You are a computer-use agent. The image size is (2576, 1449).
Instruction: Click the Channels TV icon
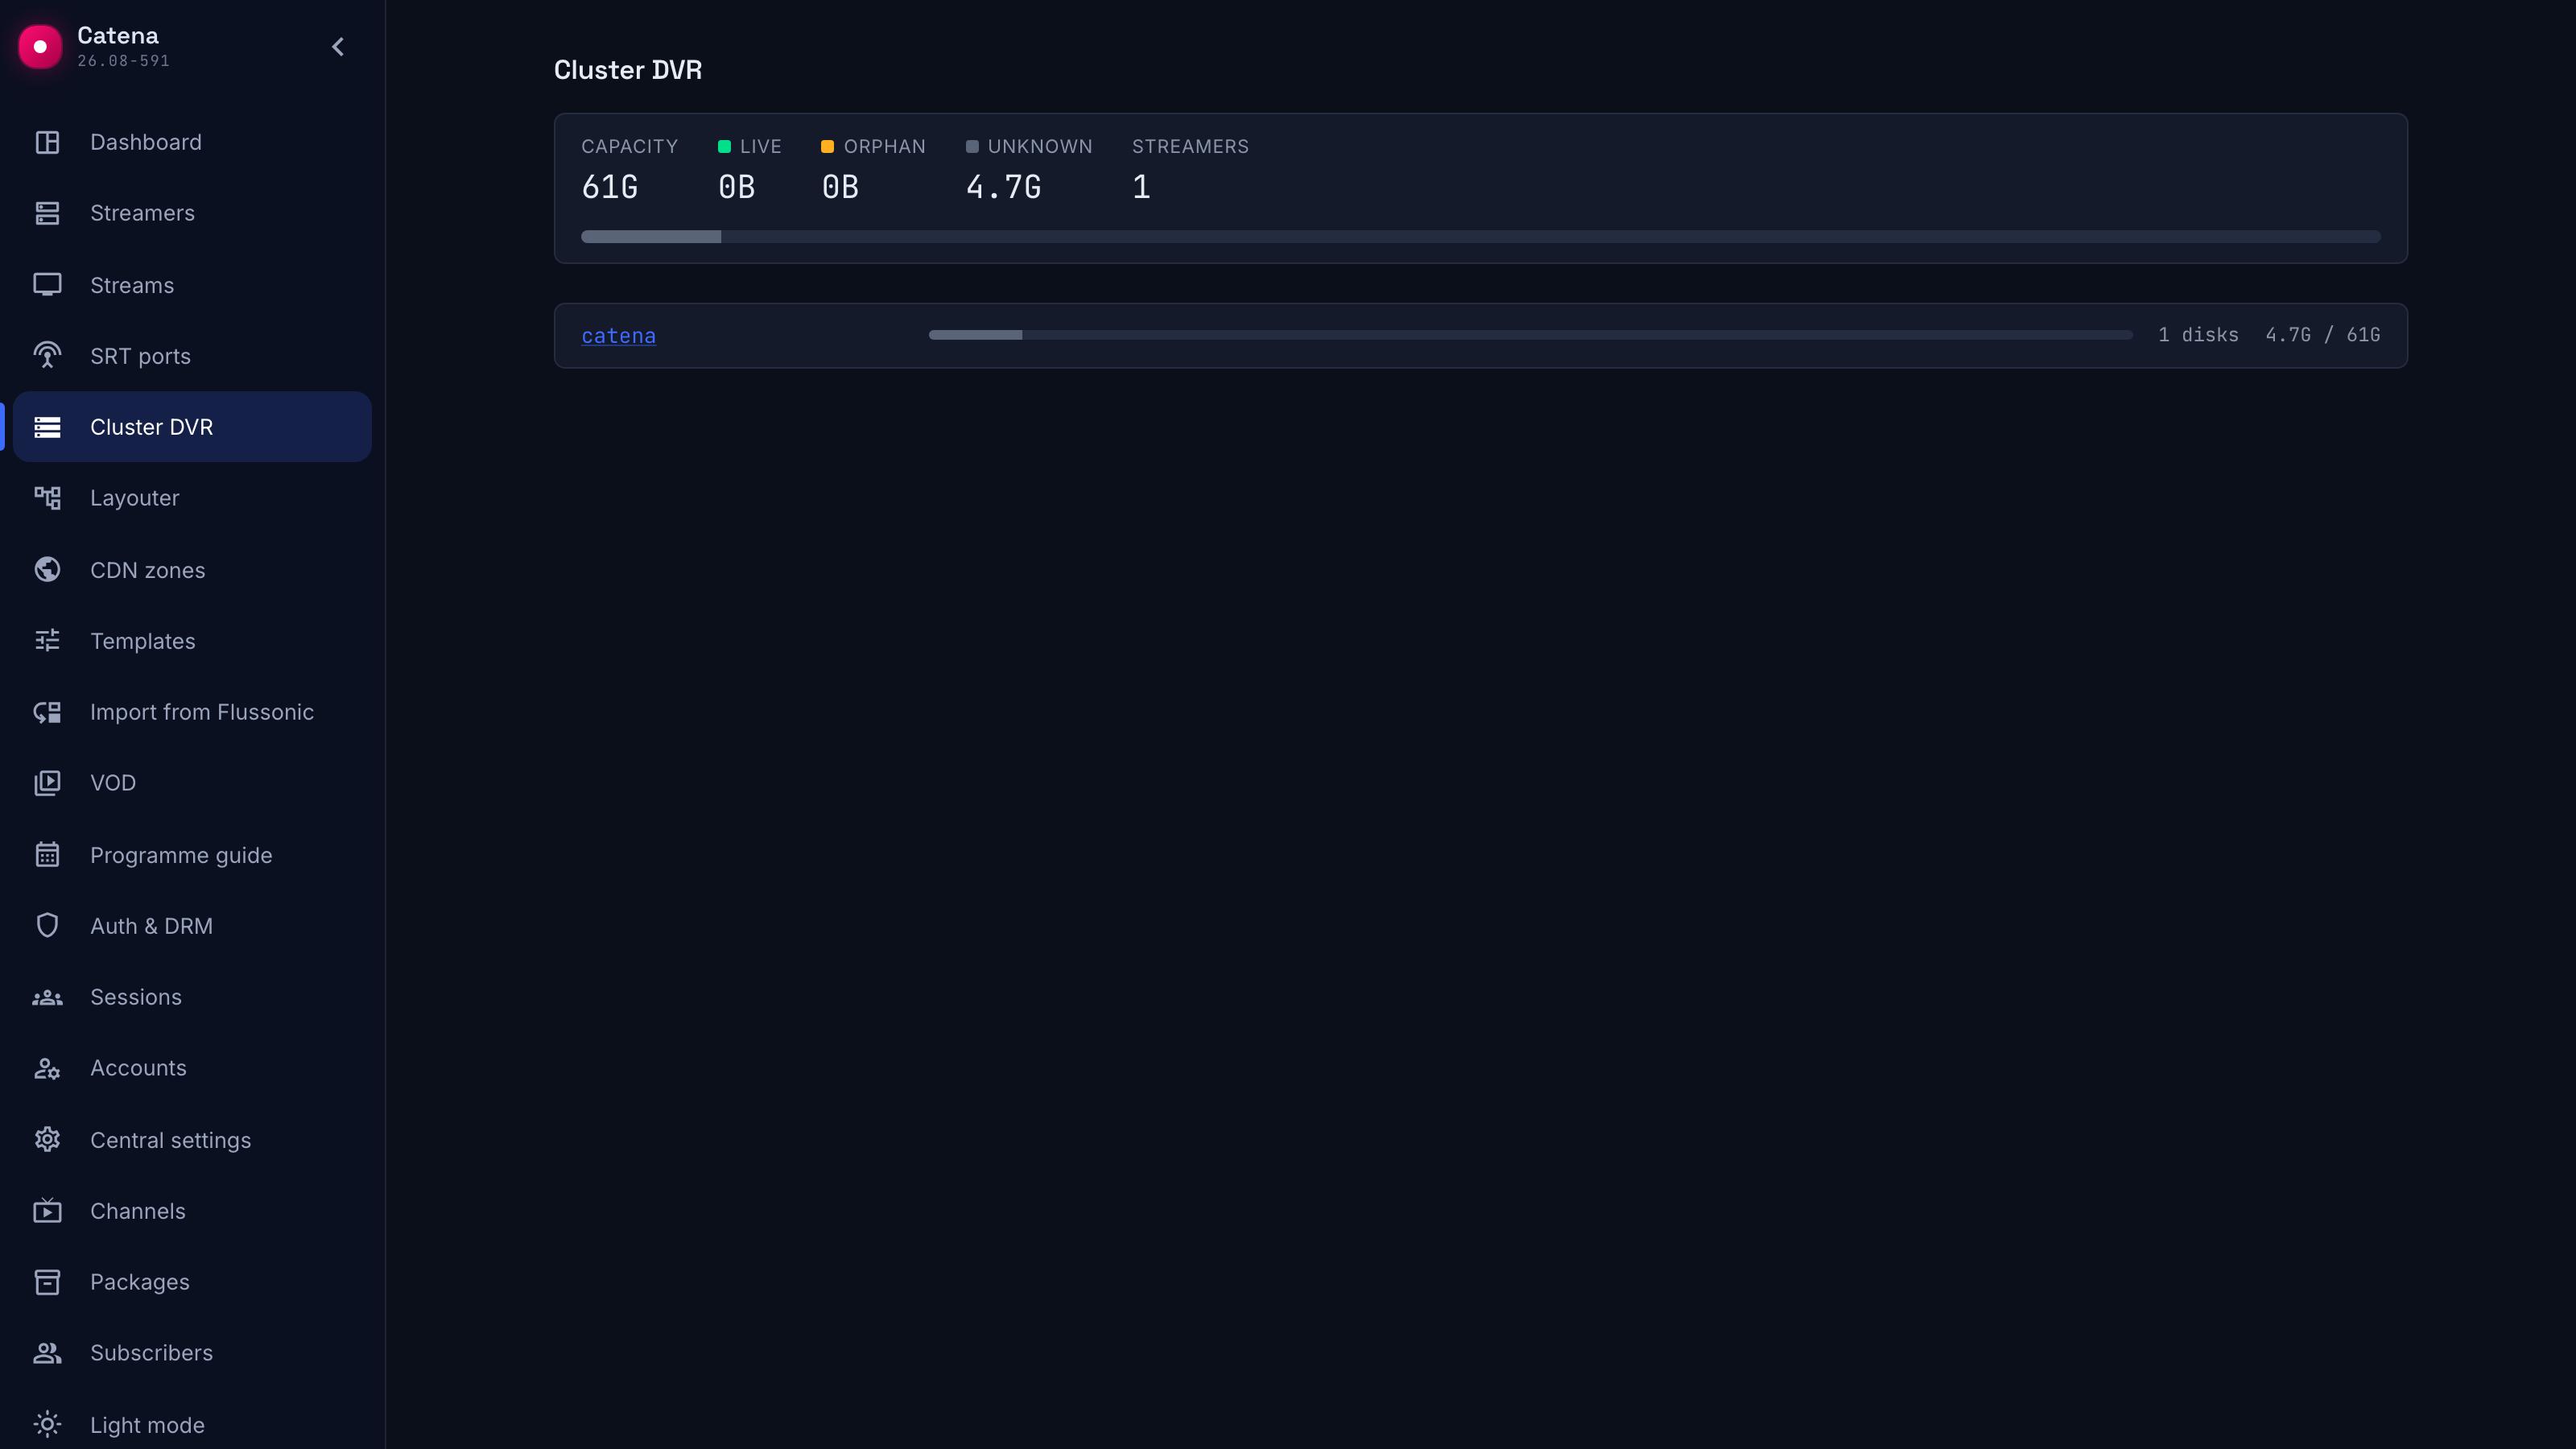click(x=47, y=1211)
